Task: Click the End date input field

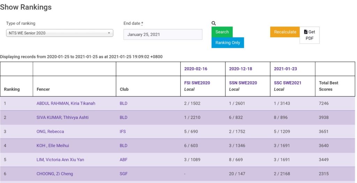Action: click(x=163, y=35)
